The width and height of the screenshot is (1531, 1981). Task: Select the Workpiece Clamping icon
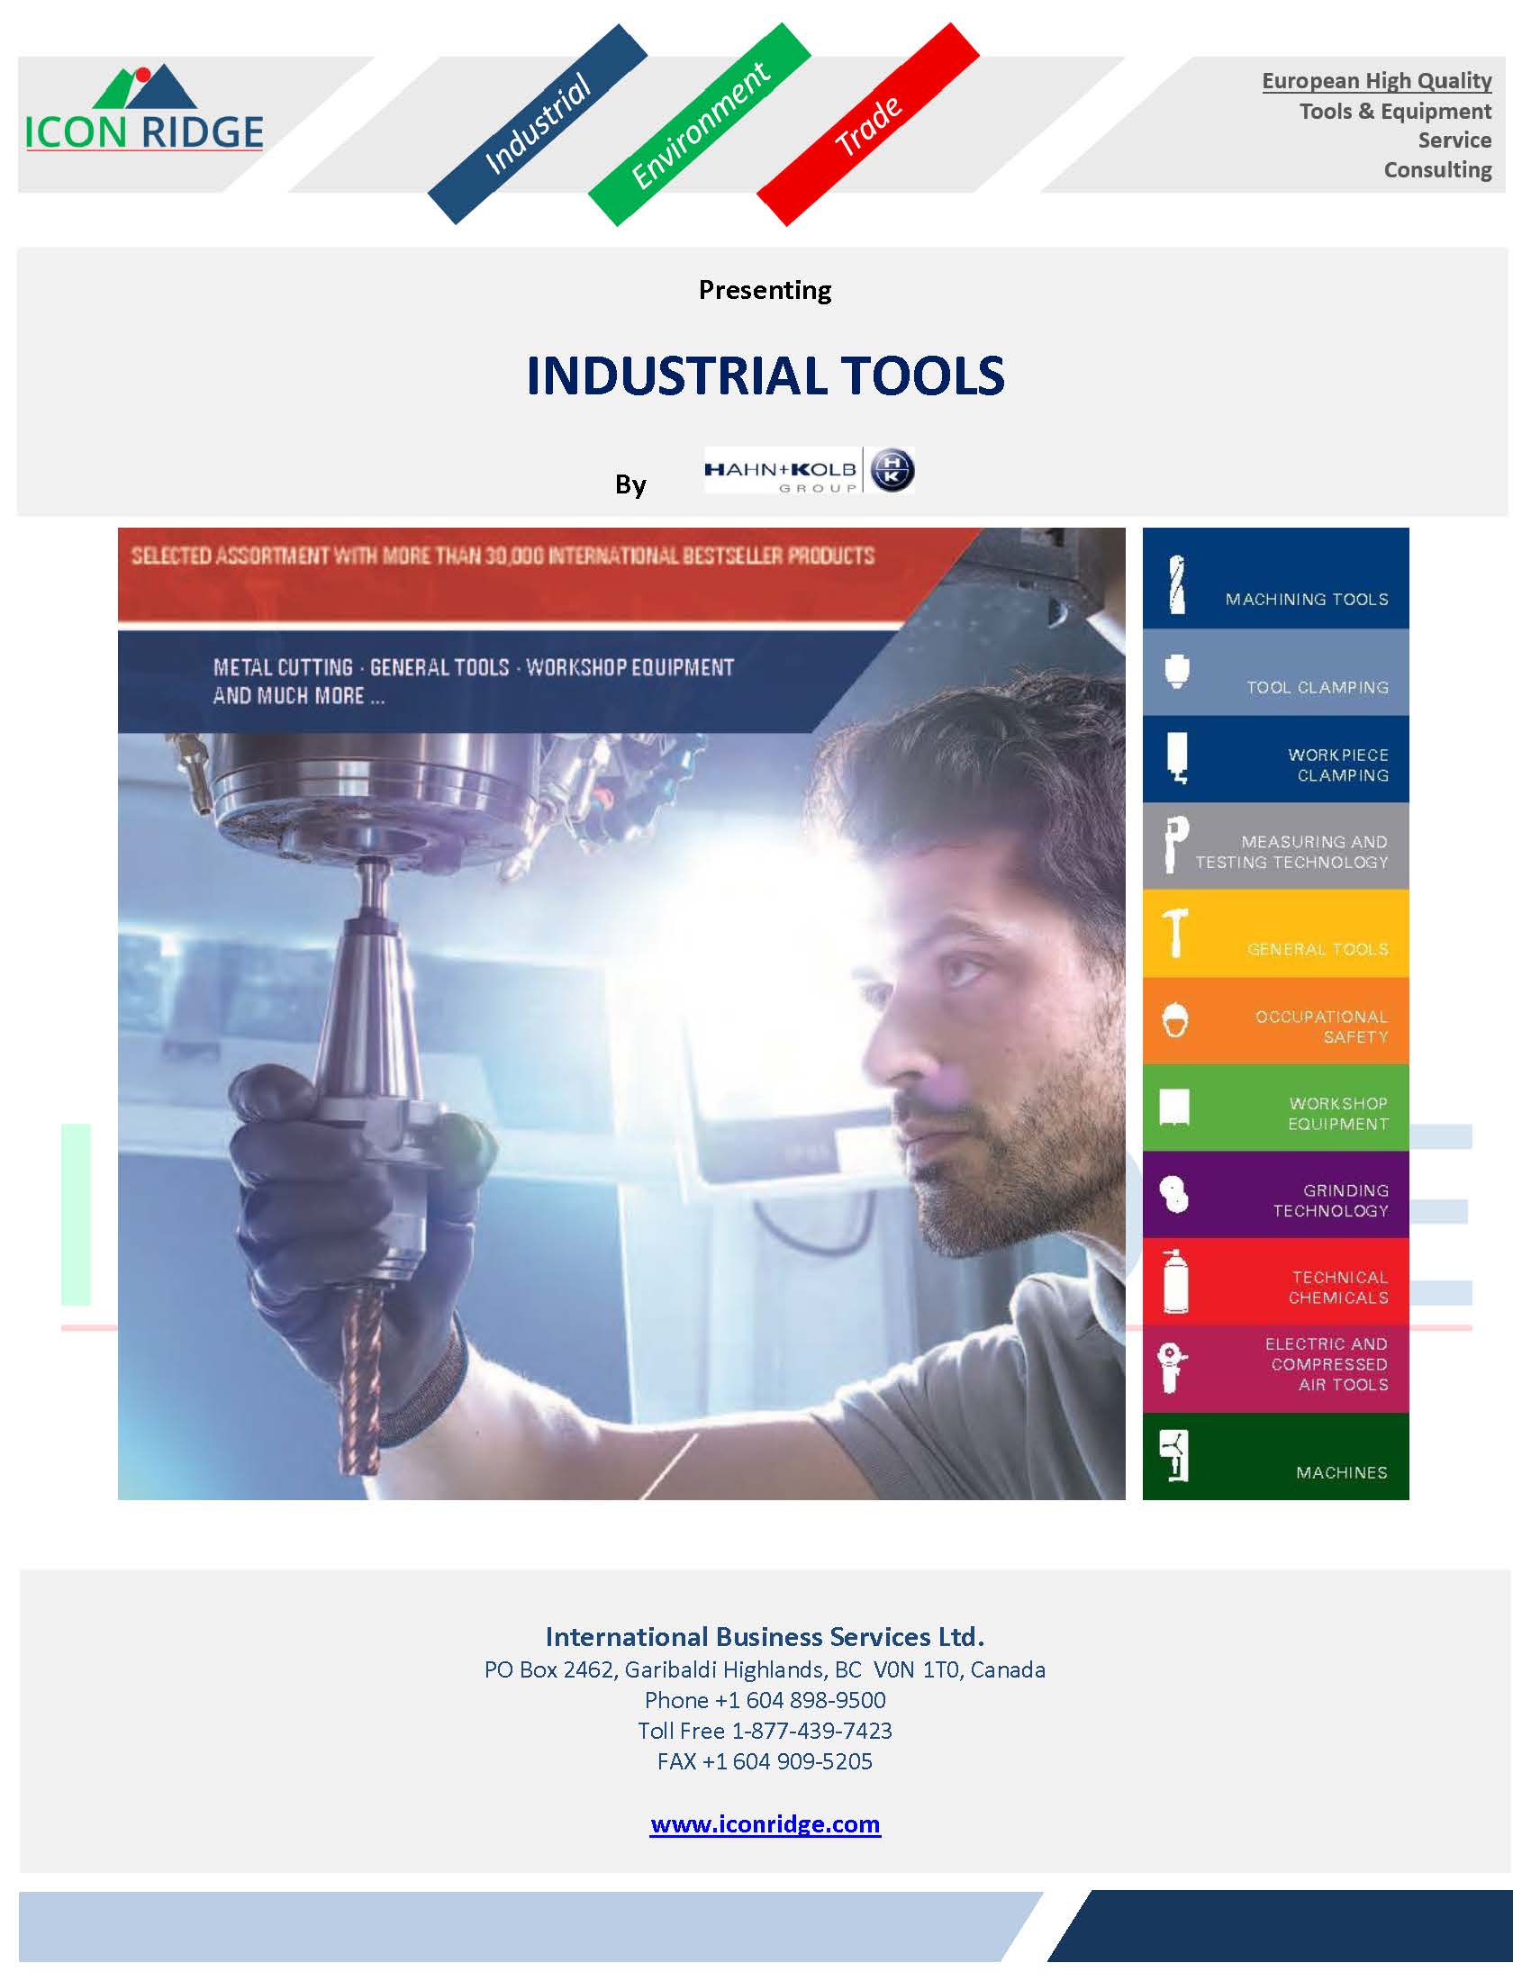[1176, 757]
